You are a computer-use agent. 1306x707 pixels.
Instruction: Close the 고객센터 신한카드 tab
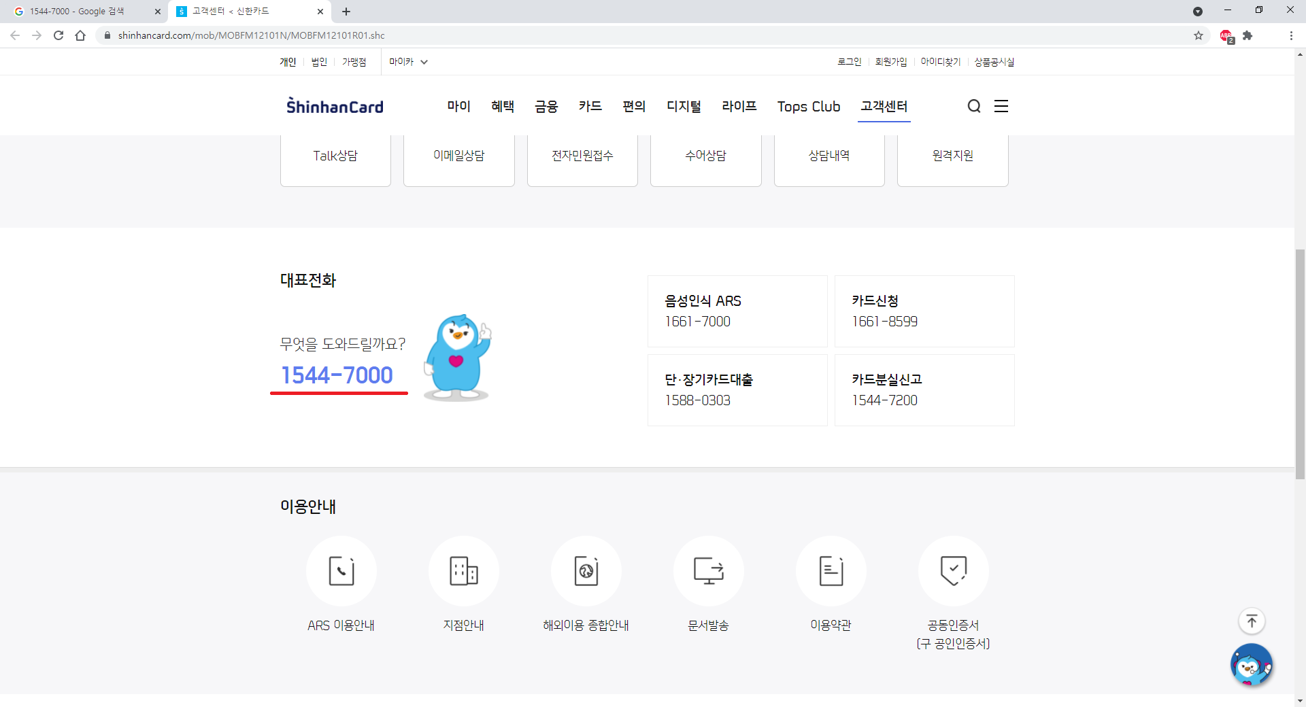tap(320, 12)
